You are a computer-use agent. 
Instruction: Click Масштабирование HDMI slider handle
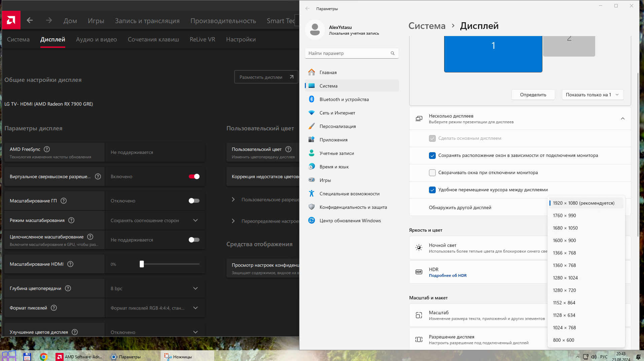click(142, 264)
